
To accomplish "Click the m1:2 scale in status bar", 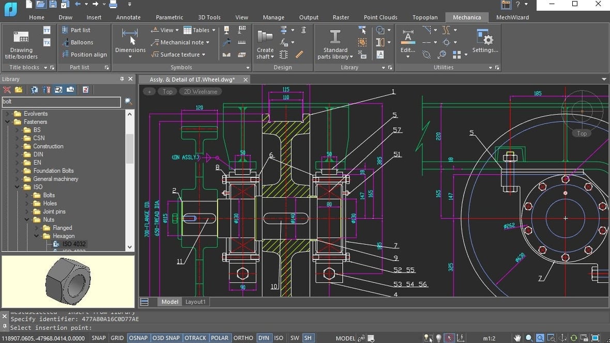I will pyautogui.click(x=489, y=338).
